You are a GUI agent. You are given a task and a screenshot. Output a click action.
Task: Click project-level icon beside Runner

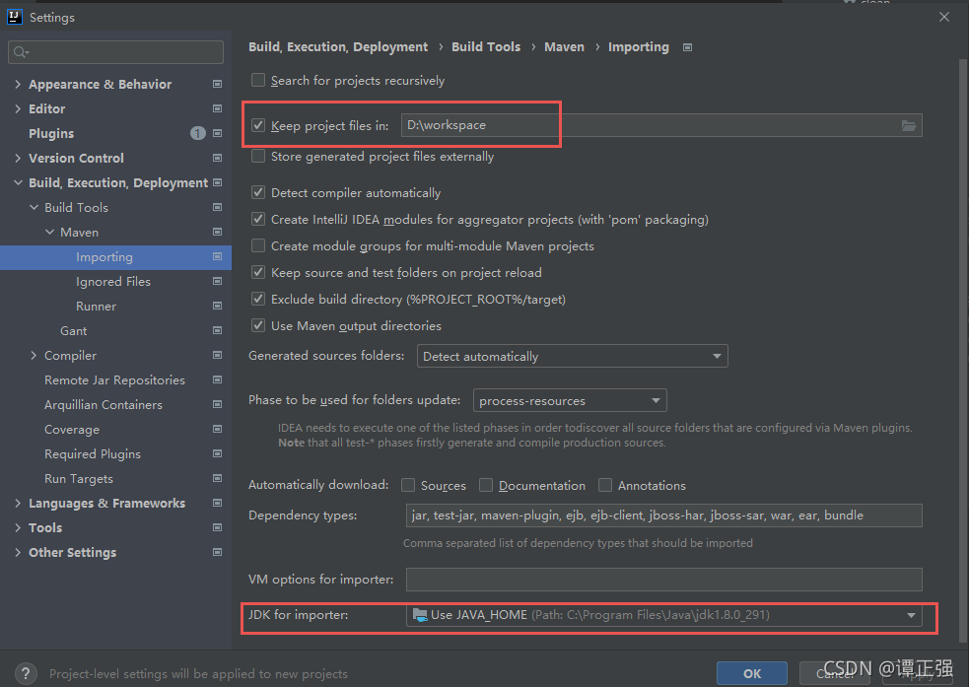(218, 307)
